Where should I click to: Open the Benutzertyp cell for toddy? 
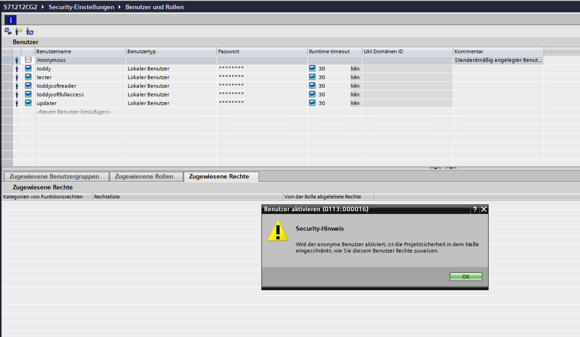[x=171, y=69]
